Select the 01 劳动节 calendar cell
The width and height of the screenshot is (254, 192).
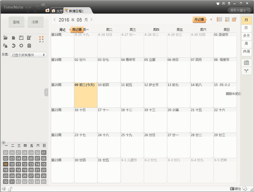[x=225, y=45]
